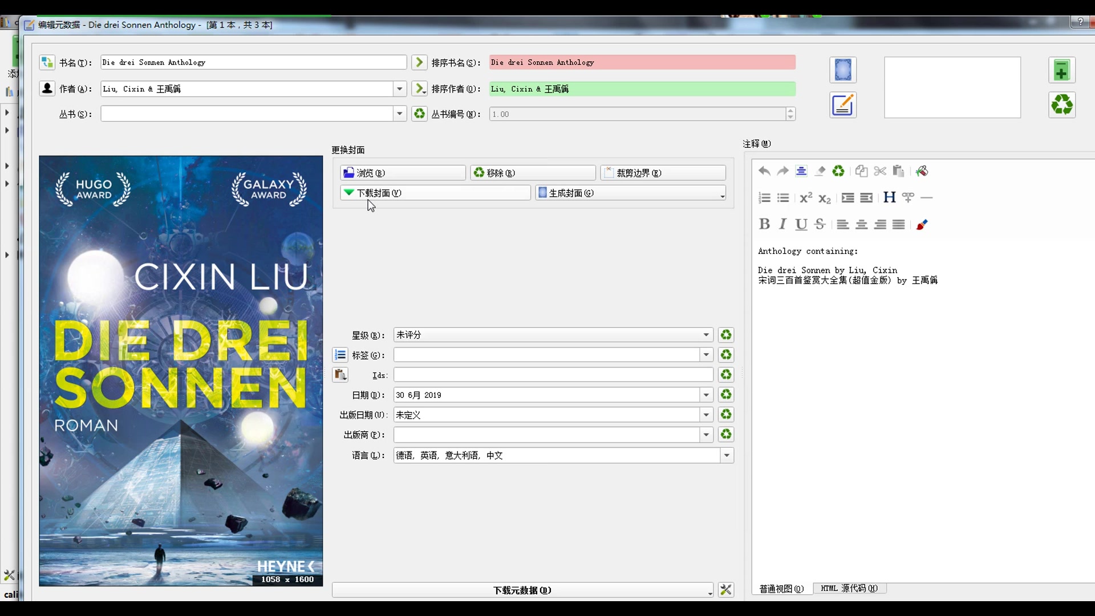The image size is (1095, 616).
Task: Insert an ordered list
Action: (764, 198)
